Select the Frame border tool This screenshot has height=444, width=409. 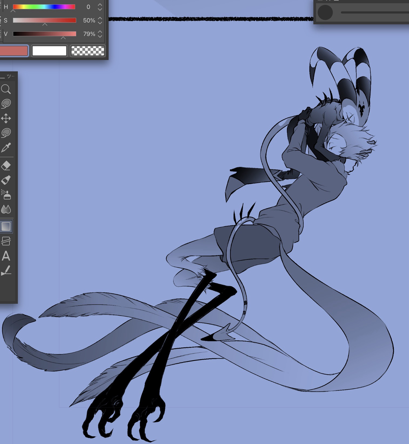coord(6,241)
